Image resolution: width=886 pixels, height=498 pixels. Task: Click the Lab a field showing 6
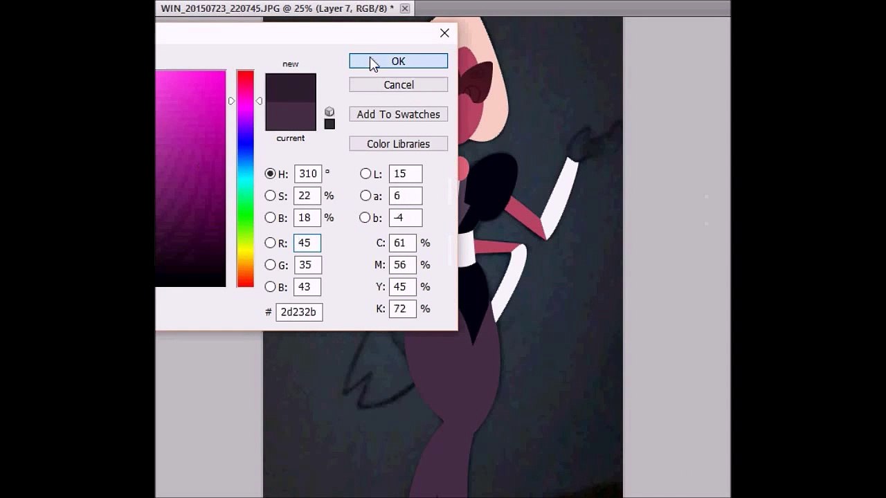pos(405,196)
